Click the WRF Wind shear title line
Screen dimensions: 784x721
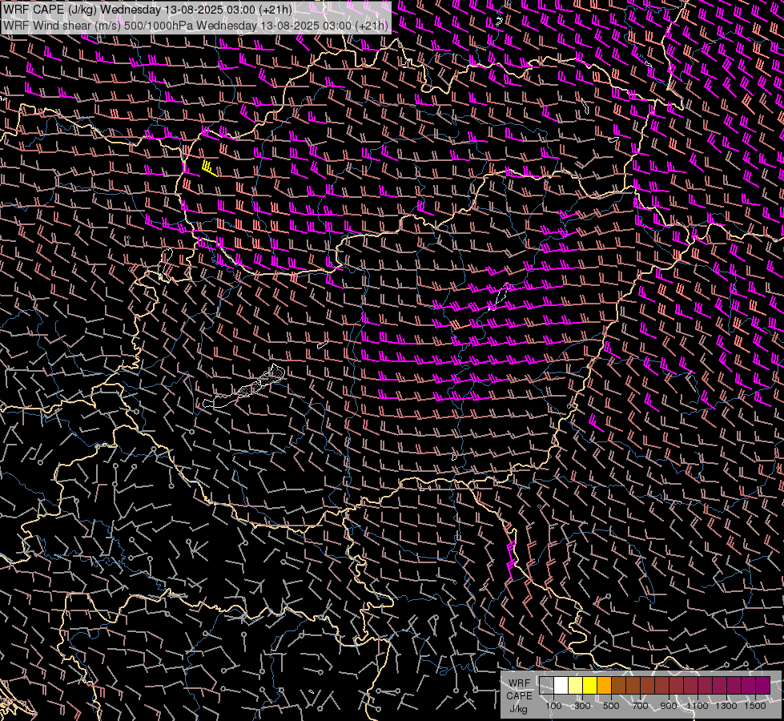pos(195,26)
